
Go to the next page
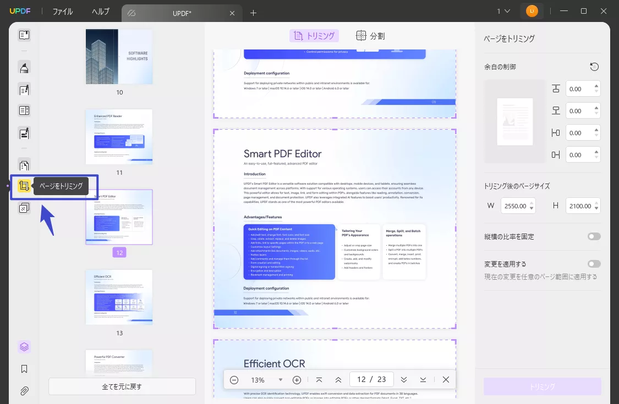point(403,379)
